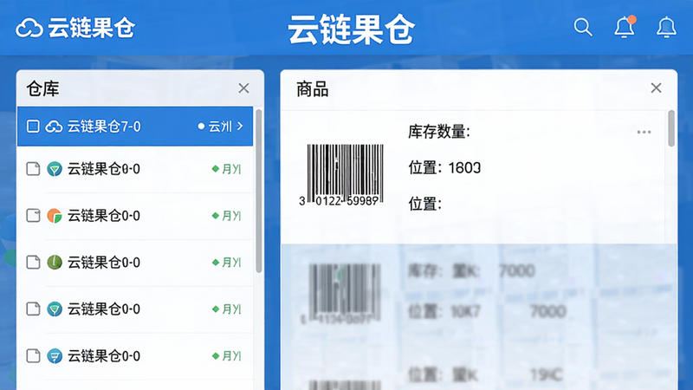The image size is (693, 390).
Task: Click the barcode image 3 0122 59989
Action: click(x=341, y=175)
